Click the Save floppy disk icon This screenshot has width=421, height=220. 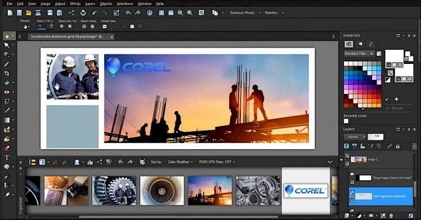click(x=50, y=13)
